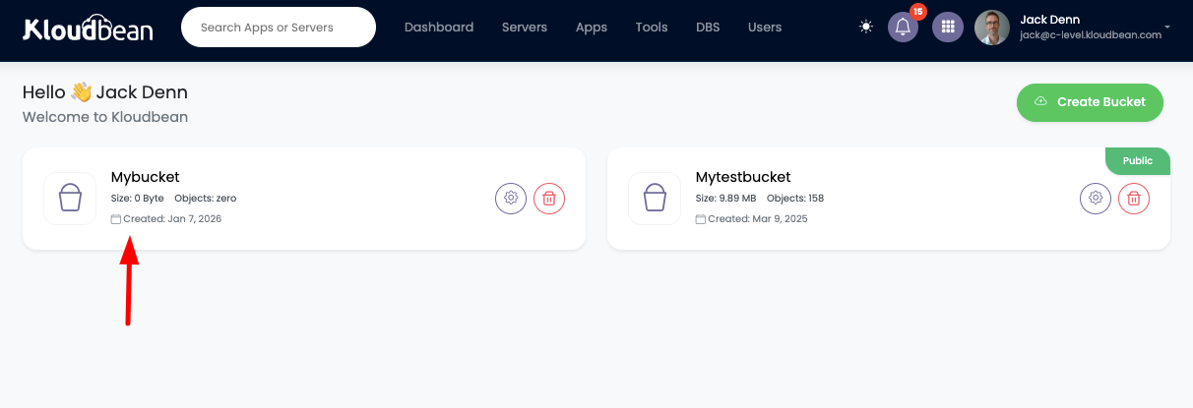1193x408 pixels.
Task: Click the Mybucket bucket icon
Action: 70,199
